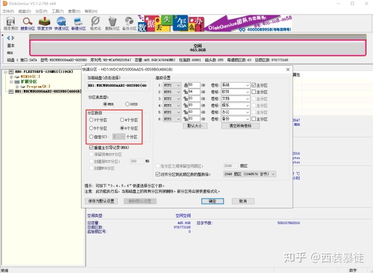
Task: Open the 娱乐 volume label dropdown
Action: pos(235,105)
